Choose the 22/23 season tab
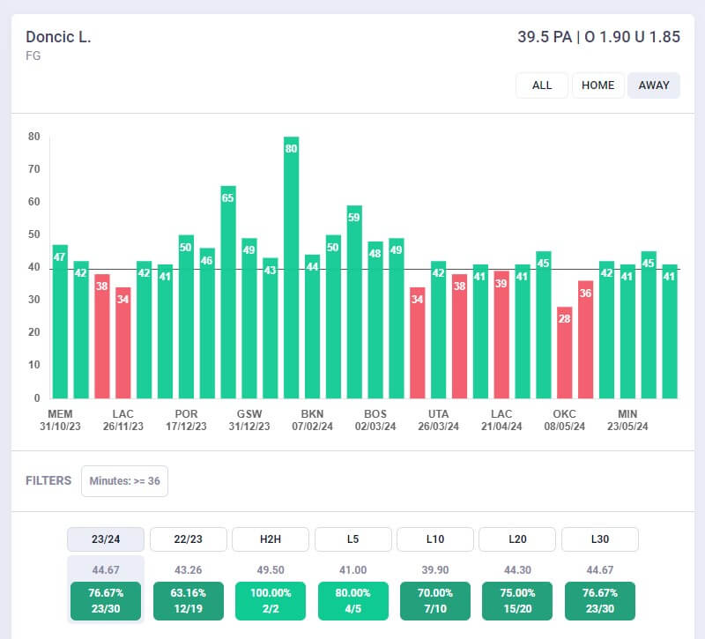This screenshot has height=639, width=705. pos(188,539)
